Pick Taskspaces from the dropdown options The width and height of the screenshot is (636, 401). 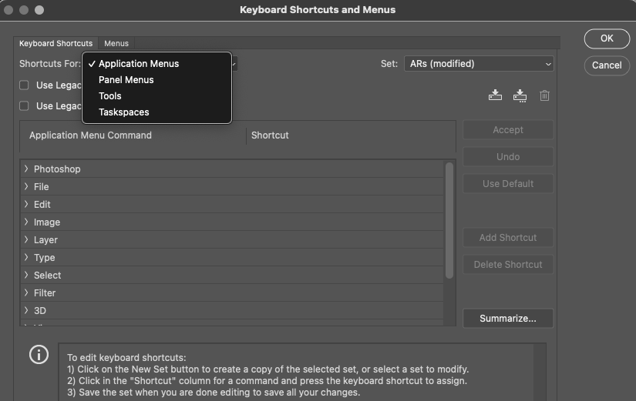click(x=124, y=112)
